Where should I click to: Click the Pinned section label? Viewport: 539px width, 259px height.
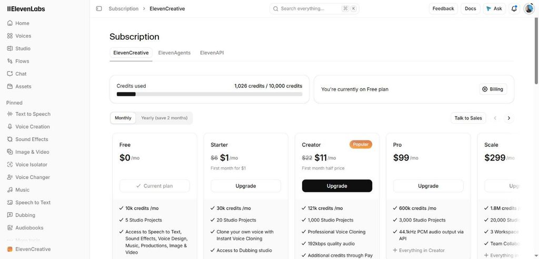pyautogui.click(x=14, y=103)
